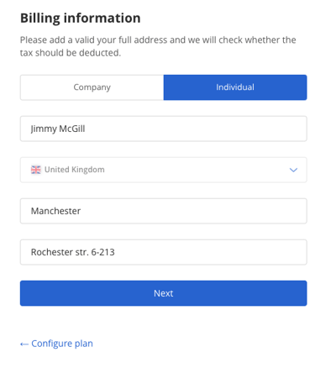Select the Company billing tab
Viewport: 336px width, 373px height.
click(92, 87)
